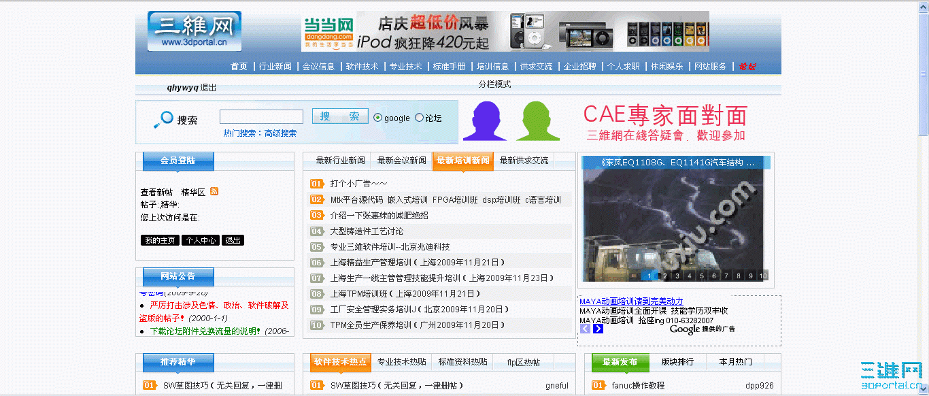The width and height of the screenshot is (929, 396).
Task: Open the RSS feed icon beside 精华区
Action: (x=214, y=191)
